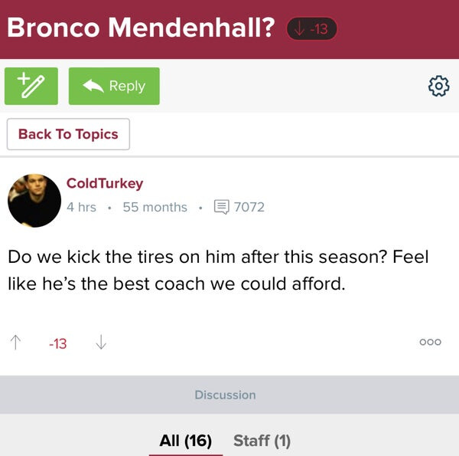Click the 4 hrs timestamp
The image size is (459, 456).
81,207
